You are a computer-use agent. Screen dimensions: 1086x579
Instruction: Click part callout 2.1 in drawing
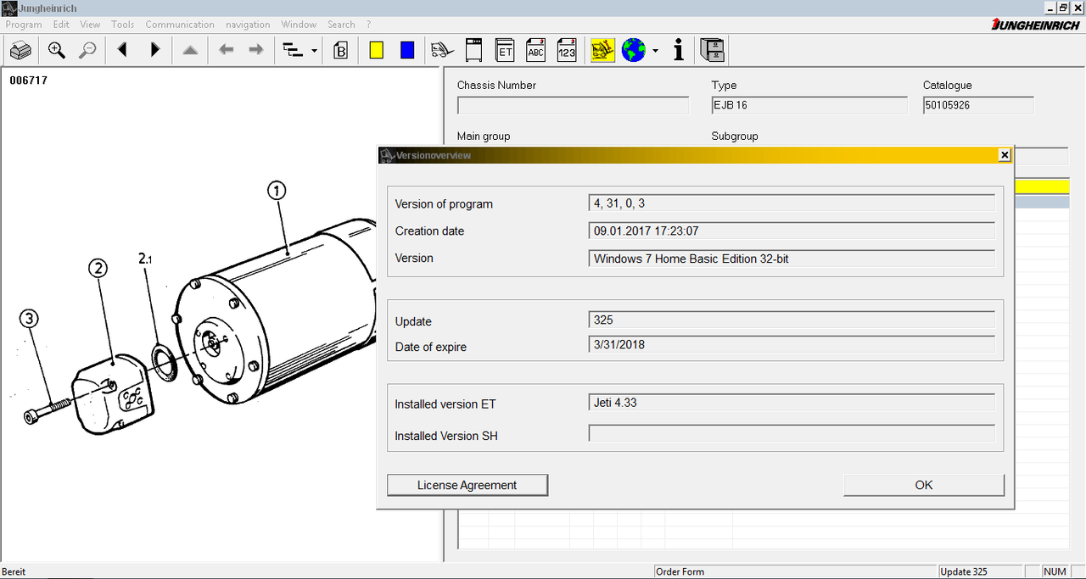(145, 258)
